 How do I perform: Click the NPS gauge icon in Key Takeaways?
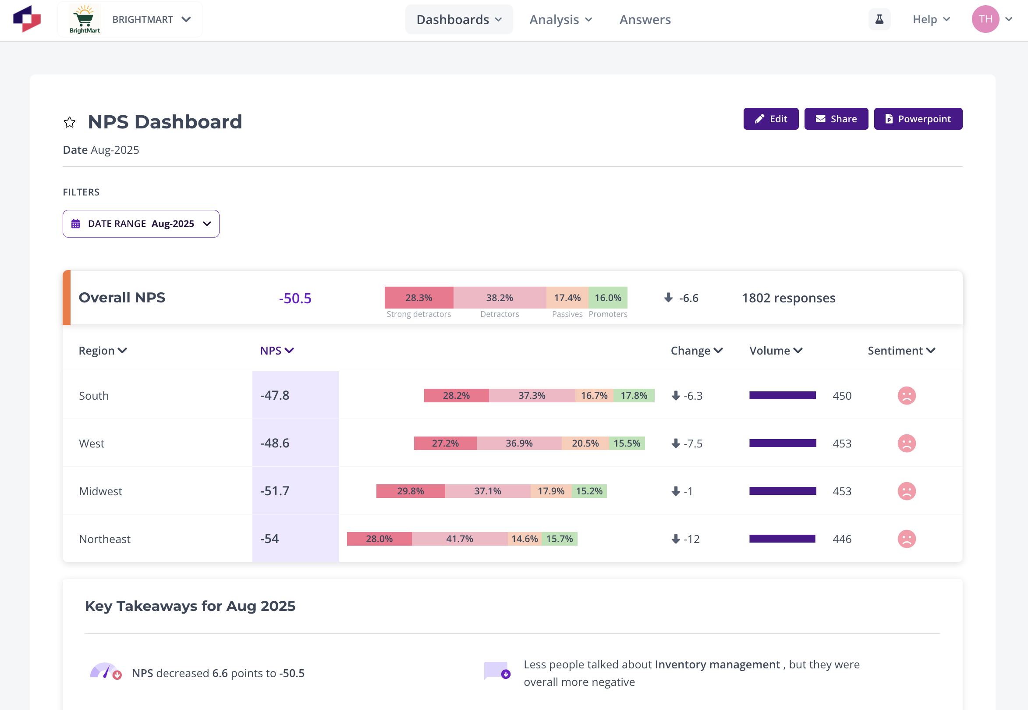(x=106, y=671)
